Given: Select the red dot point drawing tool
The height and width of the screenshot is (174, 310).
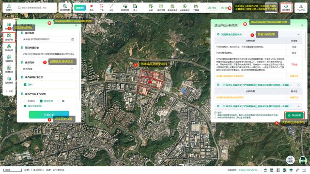Looking at the screenshot, I should [92, 8].
